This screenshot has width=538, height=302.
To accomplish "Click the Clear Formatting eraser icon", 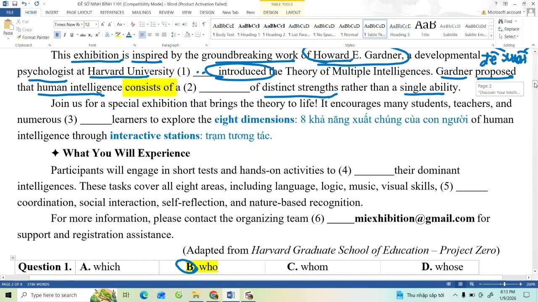I will coord(133,24).
